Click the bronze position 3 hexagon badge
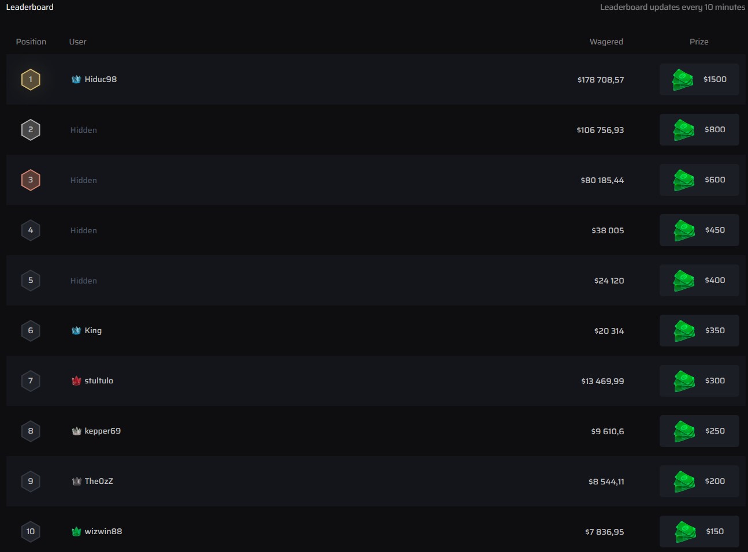This screenshot has width=748, height=552. (x=31, y=180)
